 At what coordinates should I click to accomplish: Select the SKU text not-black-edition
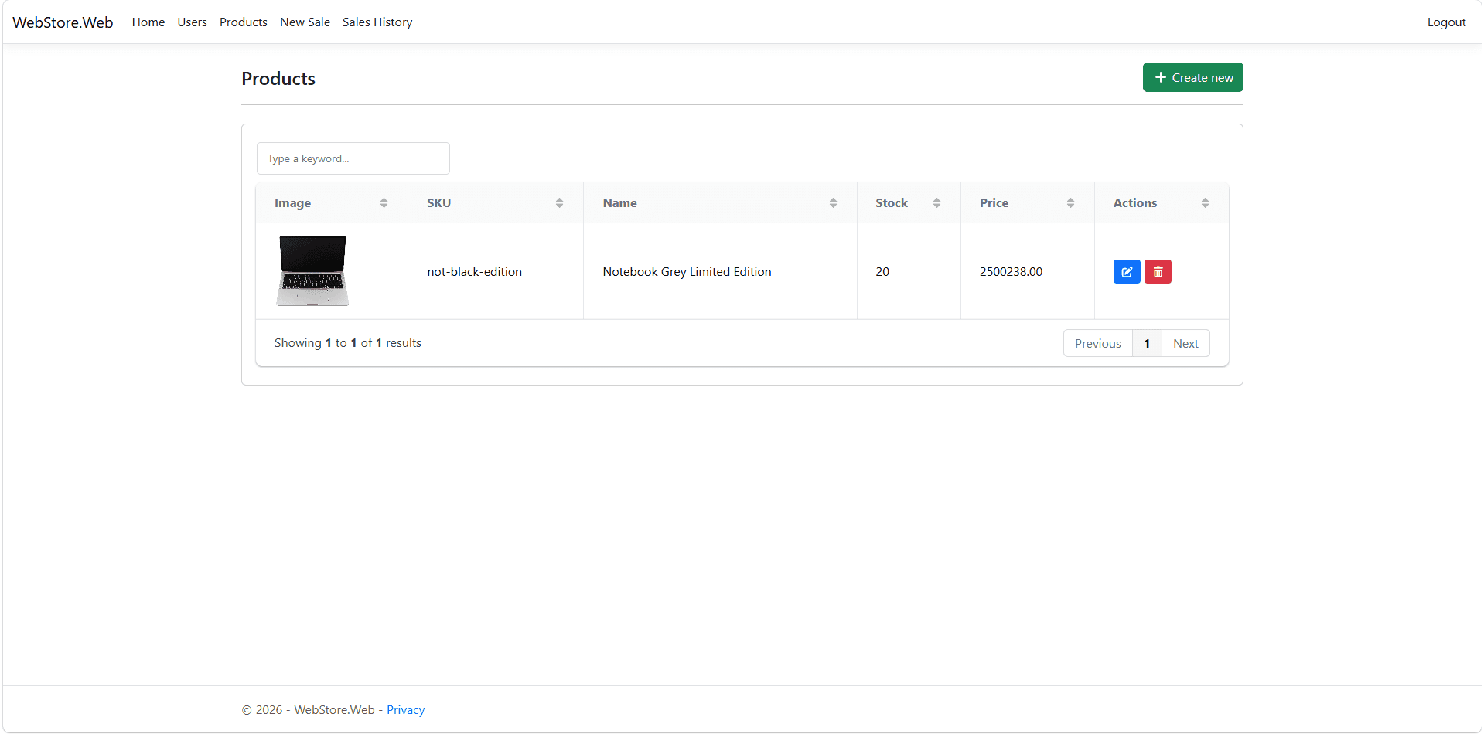coord(475,272)
